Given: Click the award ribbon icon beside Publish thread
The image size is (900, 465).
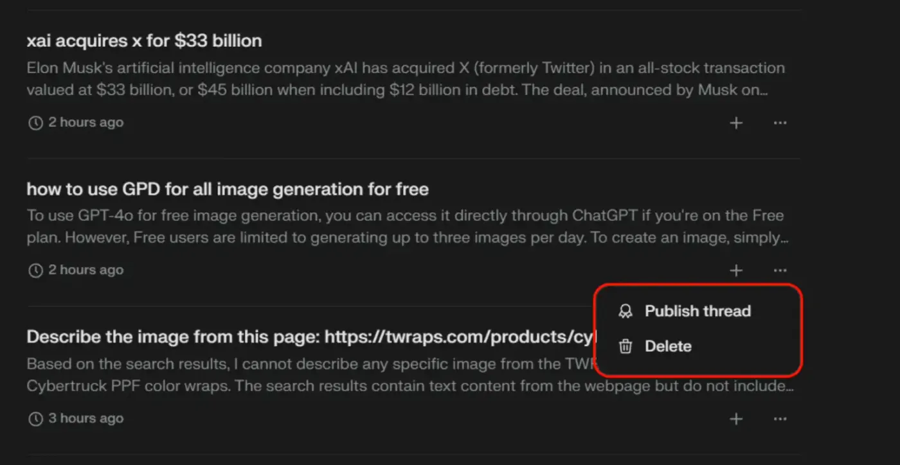Looking at the screenshot, I should 625,311.
